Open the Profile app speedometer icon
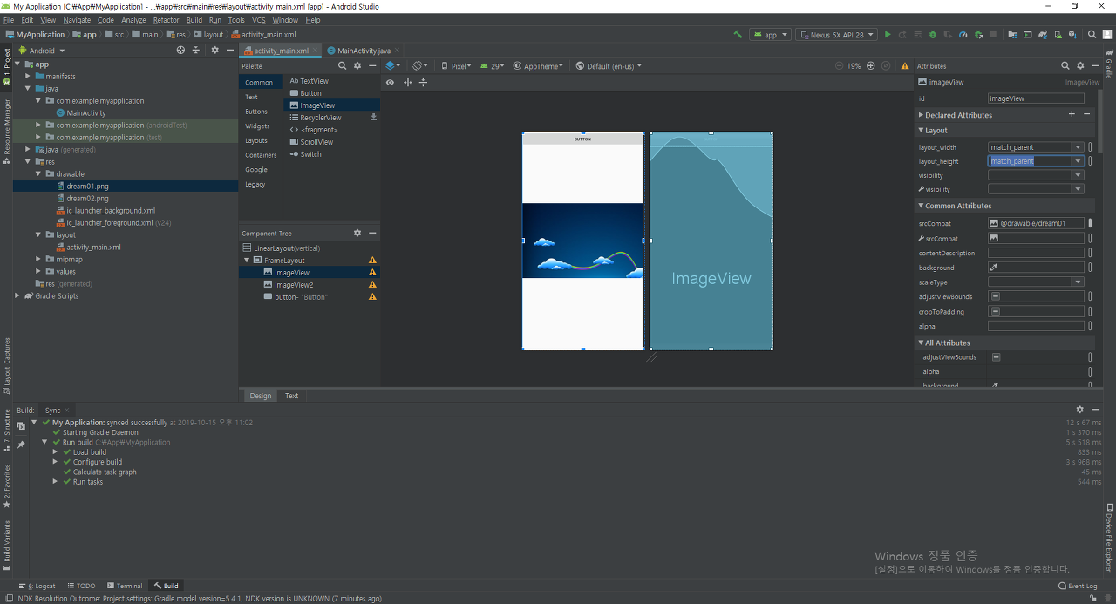Image resolution: width=1116 pixels, height=604 pixels. (963, 35)
